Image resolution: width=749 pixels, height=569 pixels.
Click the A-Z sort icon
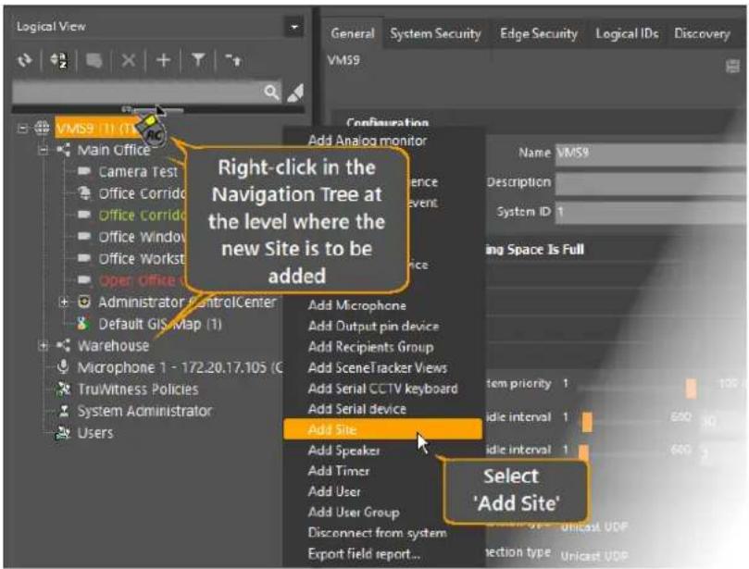[58, 61]
